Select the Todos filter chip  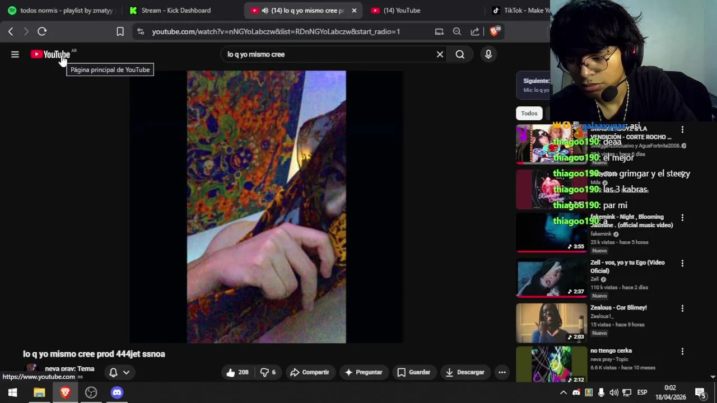click(529, 113)
